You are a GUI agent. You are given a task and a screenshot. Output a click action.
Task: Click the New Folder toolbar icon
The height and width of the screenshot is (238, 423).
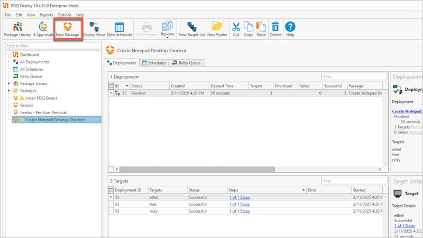(x=217, y=30)
